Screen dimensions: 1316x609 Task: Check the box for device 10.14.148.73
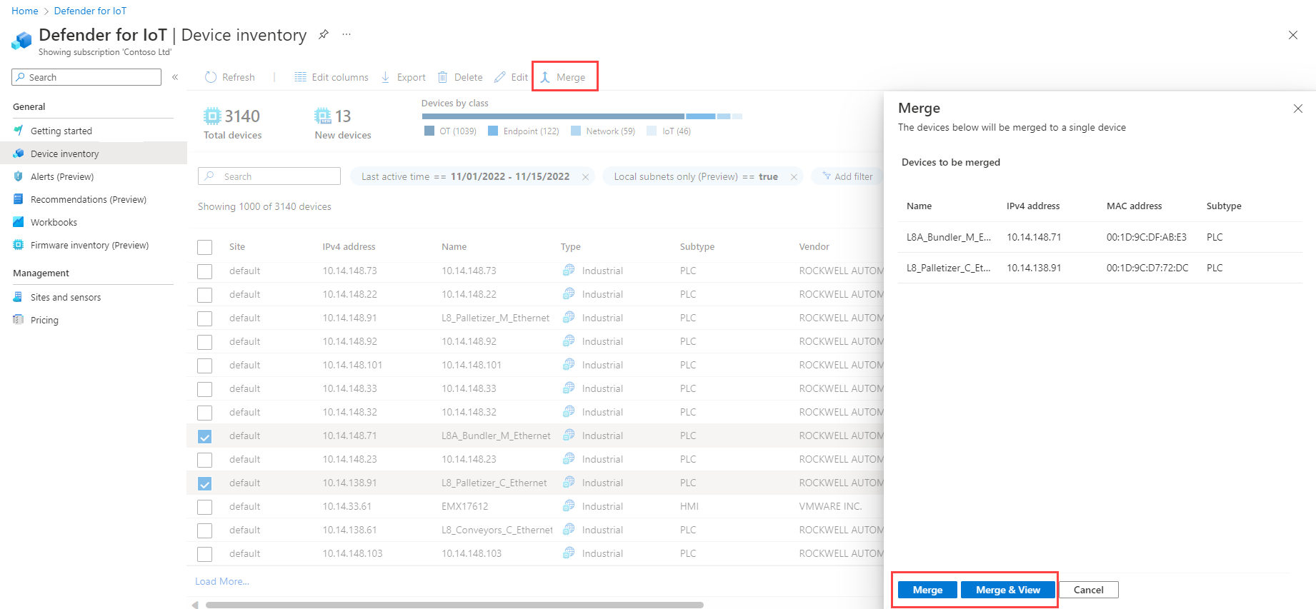[x=205, y=271]
